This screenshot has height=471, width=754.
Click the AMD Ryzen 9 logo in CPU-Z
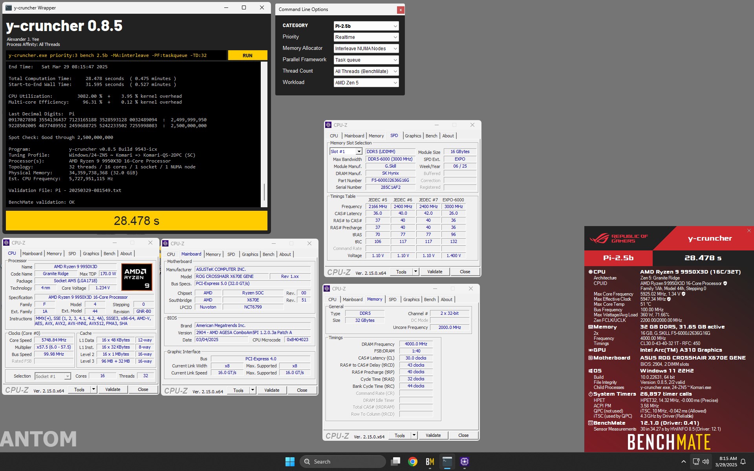[137, 277]
